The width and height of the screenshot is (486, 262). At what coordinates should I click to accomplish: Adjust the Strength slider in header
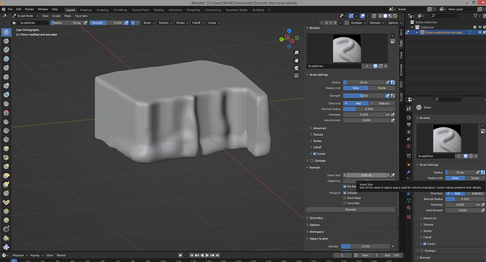point(106,23)
